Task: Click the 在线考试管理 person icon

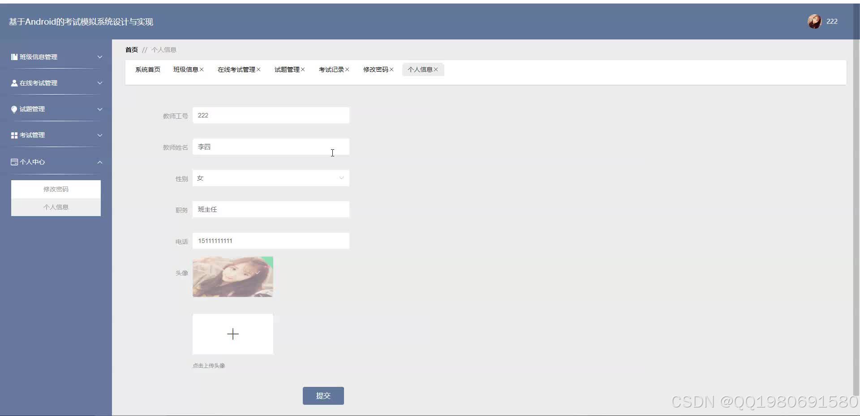Action: point(14,83)
